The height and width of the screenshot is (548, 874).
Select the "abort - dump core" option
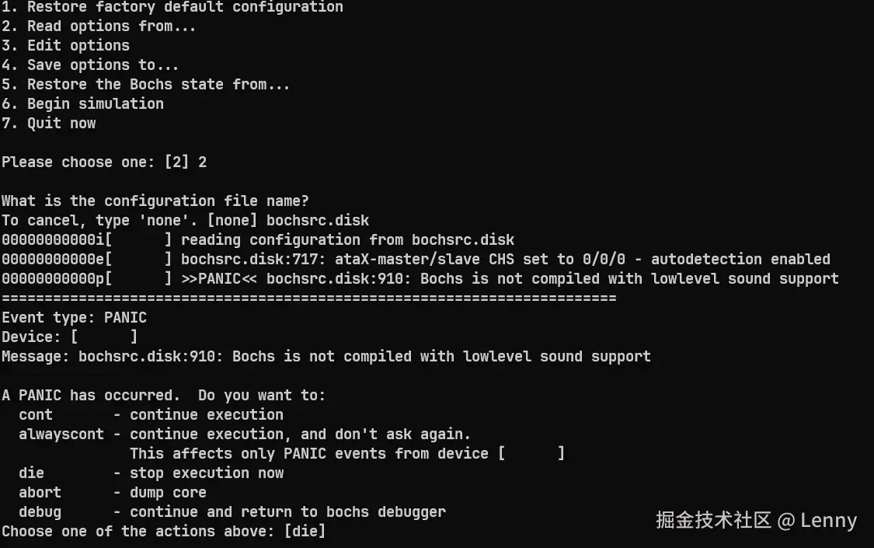click(112, 493)
